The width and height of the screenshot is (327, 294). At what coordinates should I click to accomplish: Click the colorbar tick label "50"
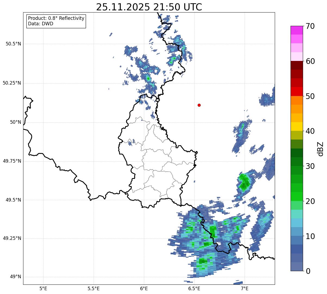point(310,96)
